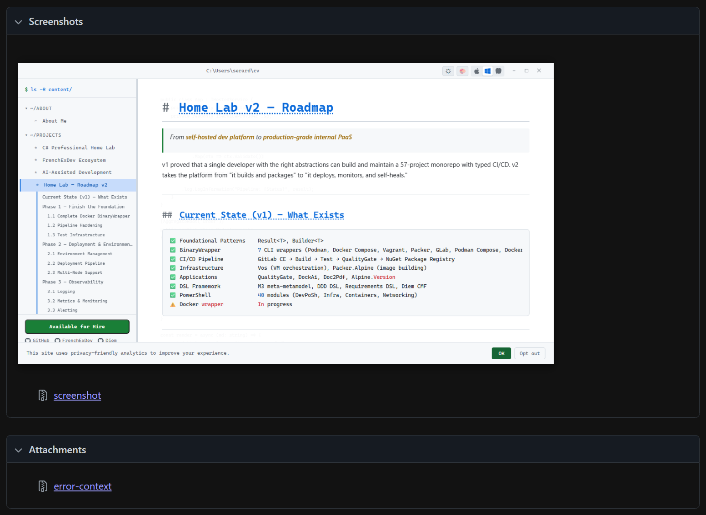
Task: Open the theme color palette picker
Action: tap(462, 71)
